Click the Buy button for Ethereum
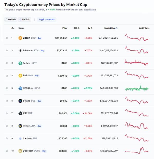Screen dimensions: 154x159 42,51
